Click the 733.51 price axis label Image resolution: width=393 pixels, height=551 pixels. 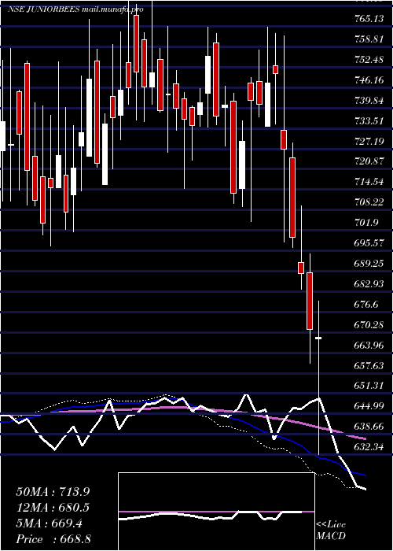pos(369,121)
